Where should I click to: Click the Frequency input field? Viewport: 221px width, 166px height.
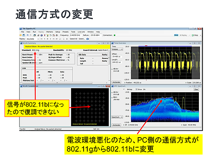(76, 35)
